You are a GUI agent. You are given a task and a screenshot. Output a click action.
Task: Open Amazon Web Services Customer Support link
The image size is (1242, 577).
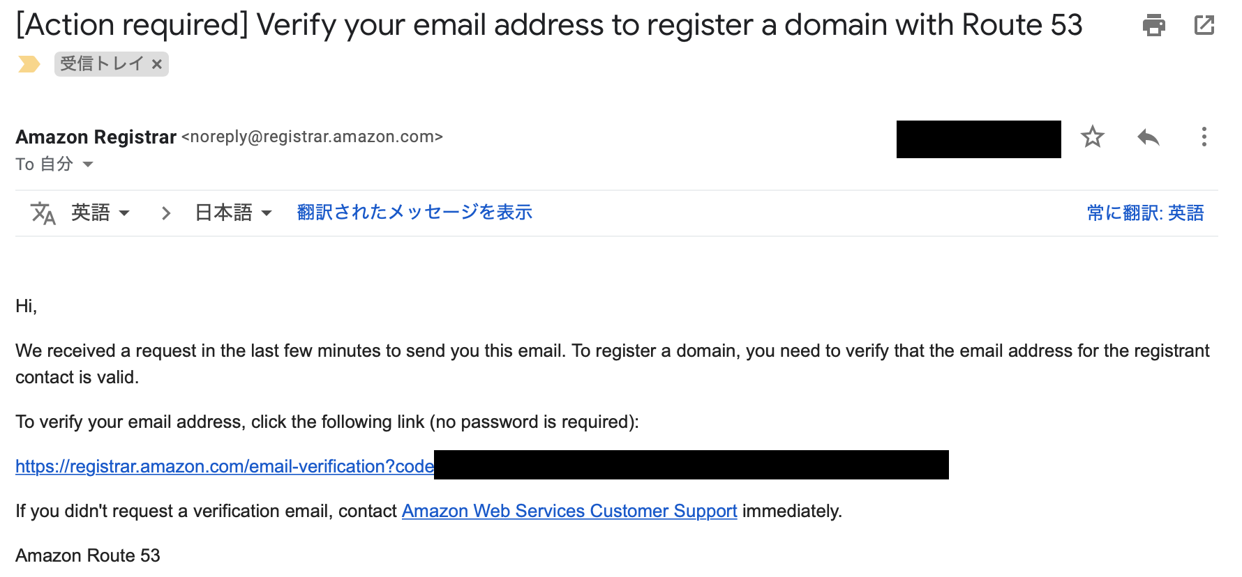[569, 511]
